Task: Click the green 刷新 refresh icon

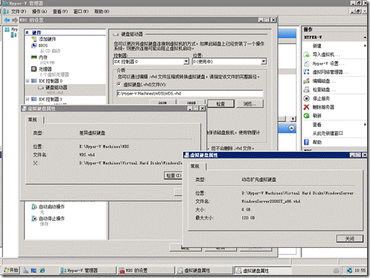Action: coord(306,116)
